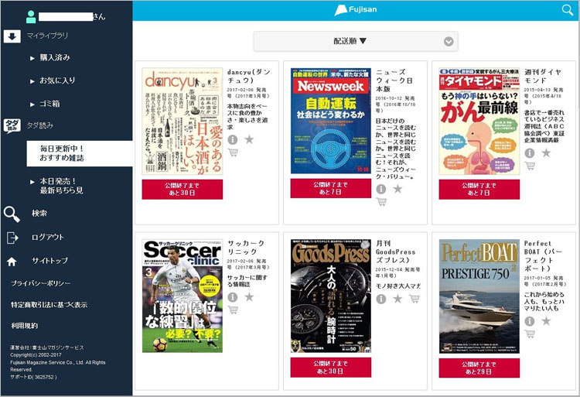Add dancyu to cart
Screen dimensions: 580x397
(x=233, y=152)
